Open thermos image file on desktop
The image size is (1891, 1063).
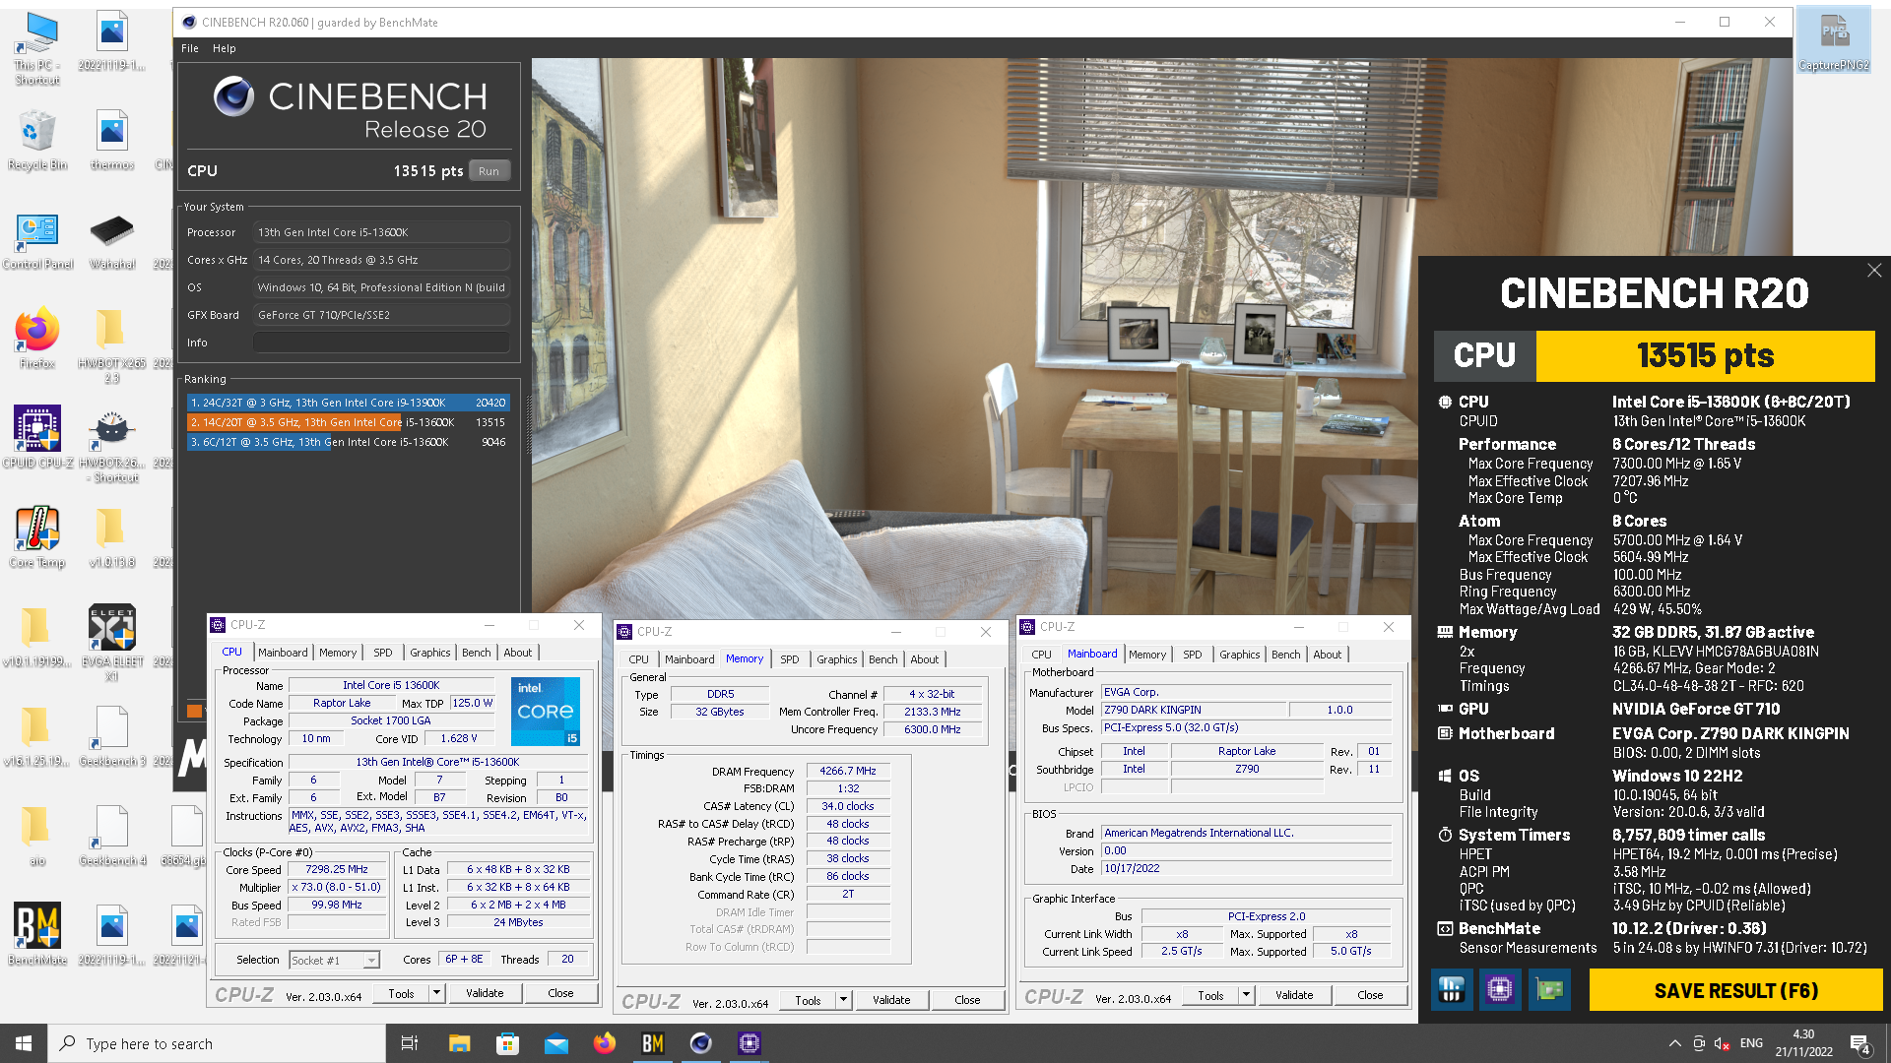112,141
